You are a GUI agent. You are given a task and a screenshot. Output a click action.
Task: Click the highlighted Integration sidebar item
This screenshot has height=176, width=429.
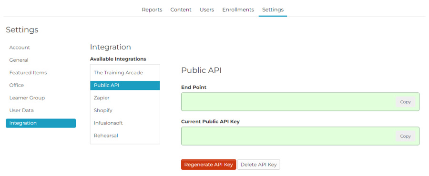point(41,123)
